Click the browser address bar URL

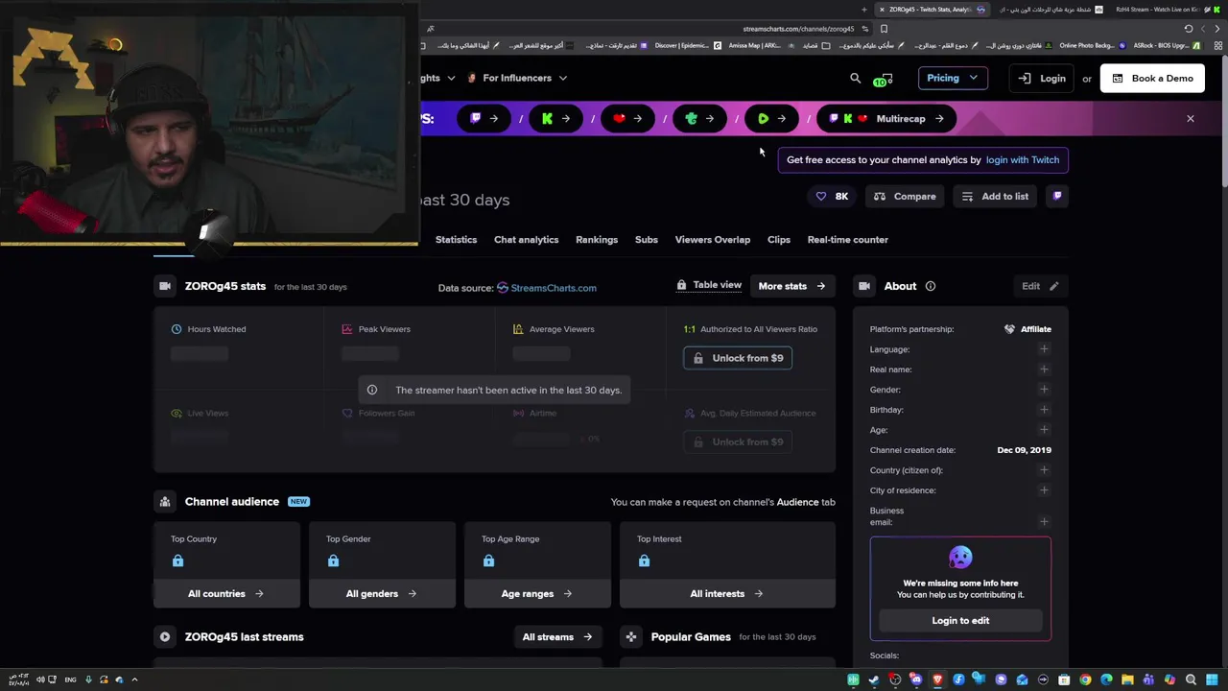[x=797, y=29]
